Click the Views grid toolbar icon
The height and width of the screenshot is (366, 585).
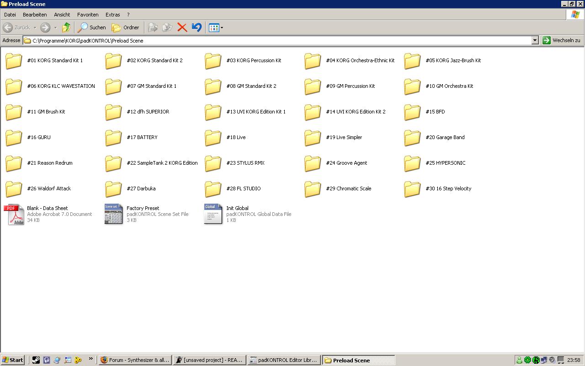(x=213, y=27)
